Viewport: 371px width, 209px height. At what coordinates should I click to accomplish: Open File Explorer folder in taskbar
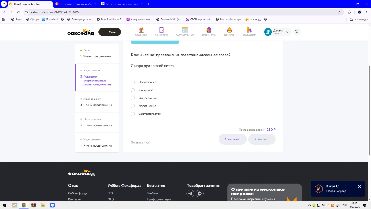[x=43, y=205]
